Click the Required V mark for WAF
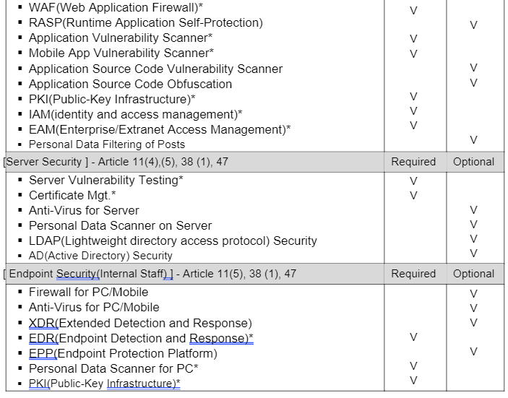Viewport: 508px width, 398px height. [x=413, y=11]
